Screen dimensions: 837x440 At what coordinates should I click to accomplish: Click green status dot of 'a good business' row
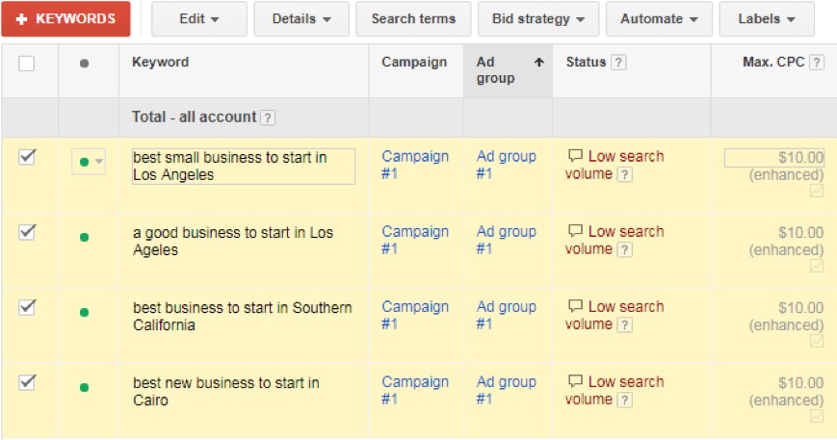coord(84,238)
